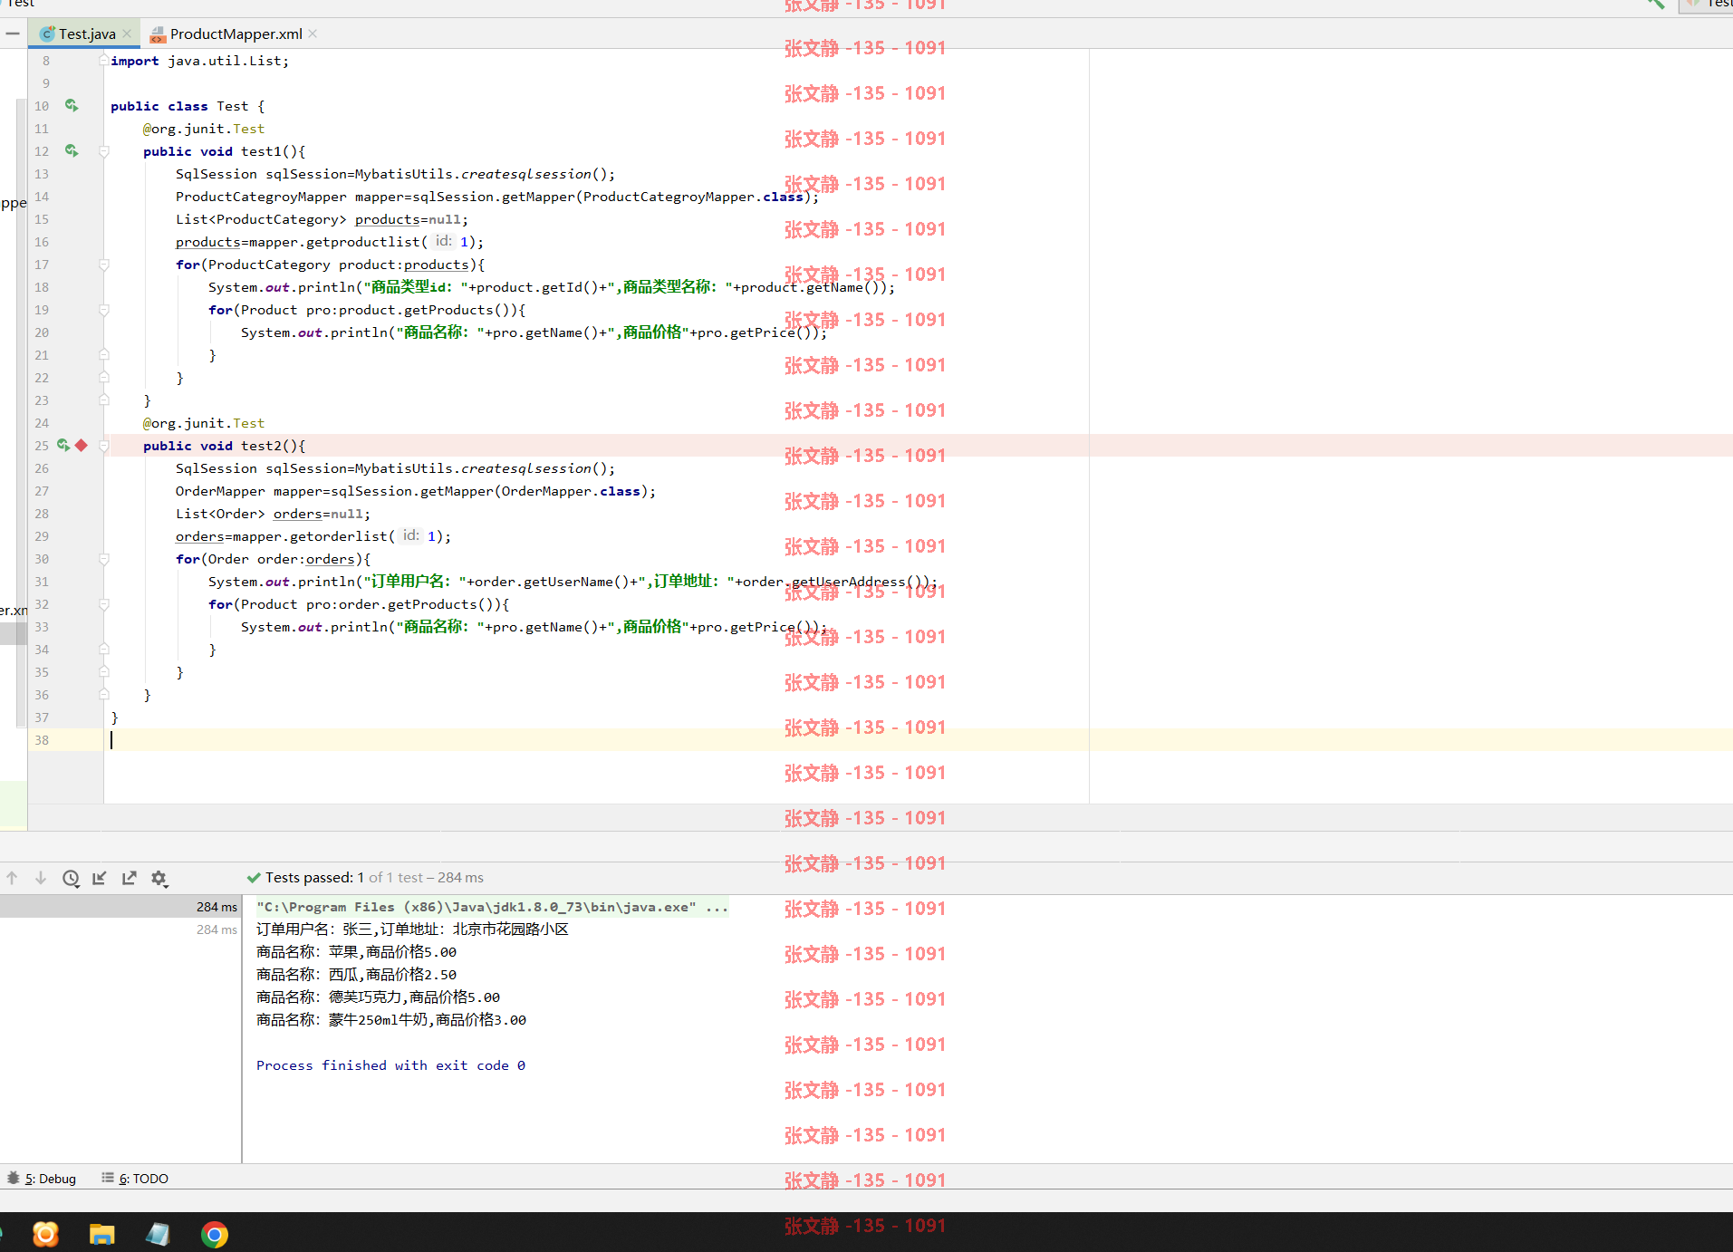Collapse the test2 method fold marker
The height and width of the screenshot is (1252, 1733).
[104, 446]
